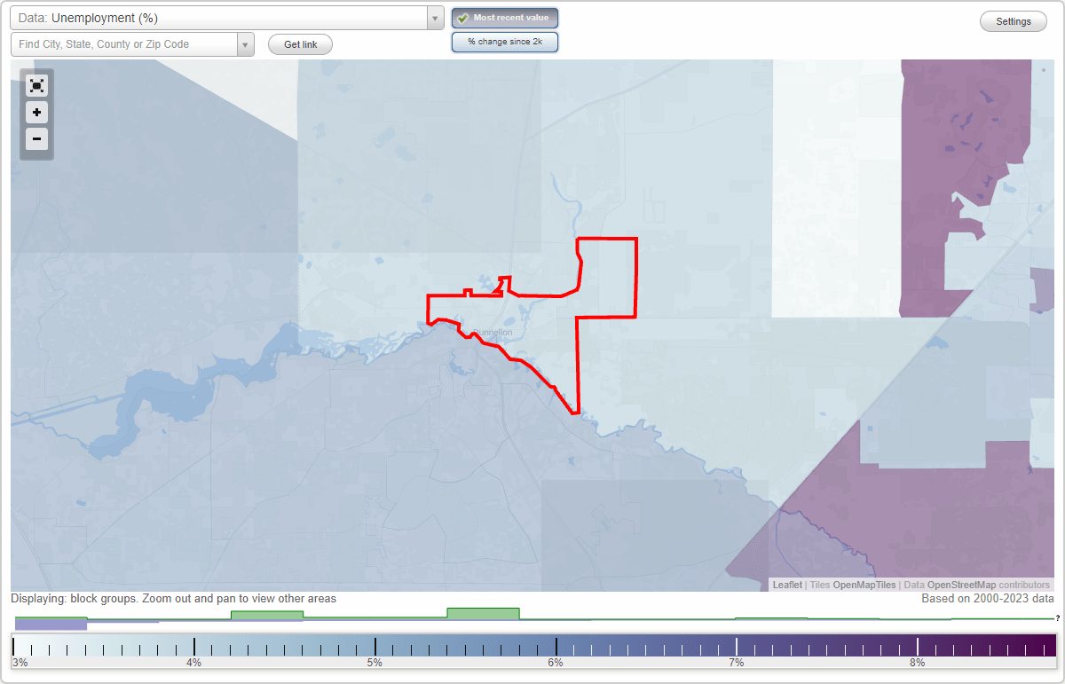Switch to % change since 2k

(505, 42)
